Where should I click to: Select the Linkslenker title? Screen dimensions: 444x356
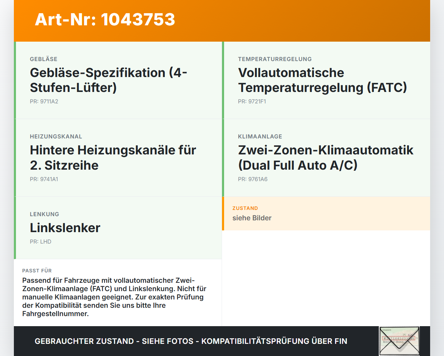(x=65, y=228)
